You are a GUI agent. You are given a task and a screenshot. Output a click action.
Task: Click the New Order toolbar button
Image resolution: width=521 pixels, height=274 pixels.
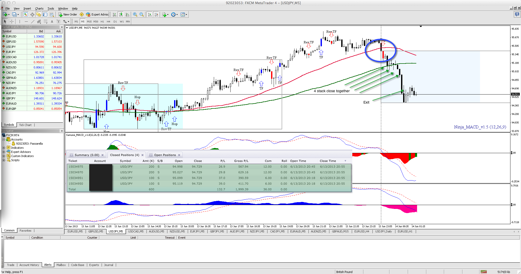click(x=68, y=14)
